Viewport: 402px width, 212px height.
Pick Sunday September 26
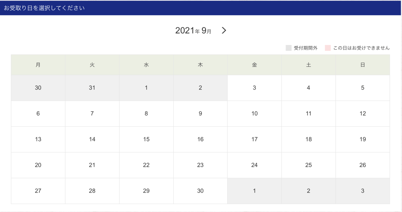[362, 165]
